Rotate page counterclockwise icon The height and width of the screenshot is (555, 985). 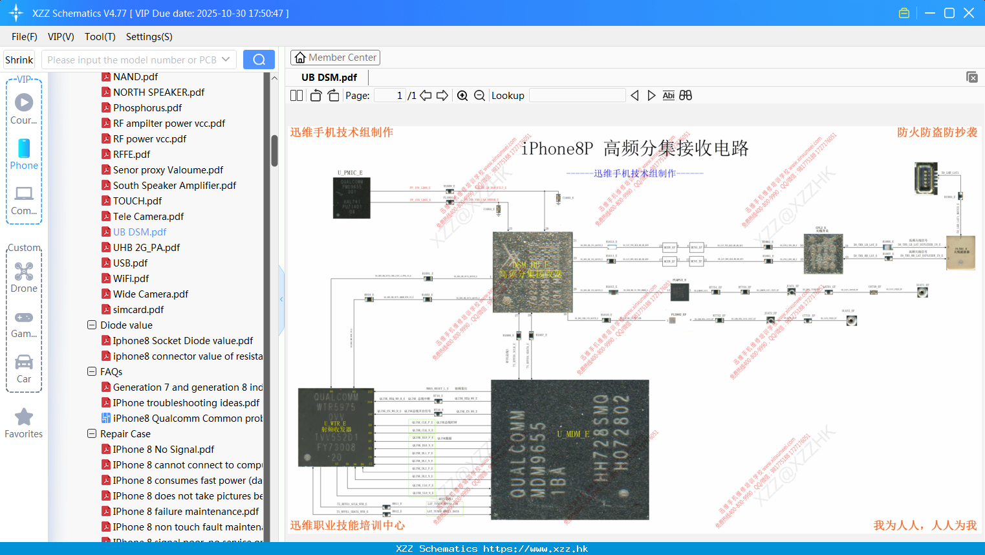coord(316,96)
